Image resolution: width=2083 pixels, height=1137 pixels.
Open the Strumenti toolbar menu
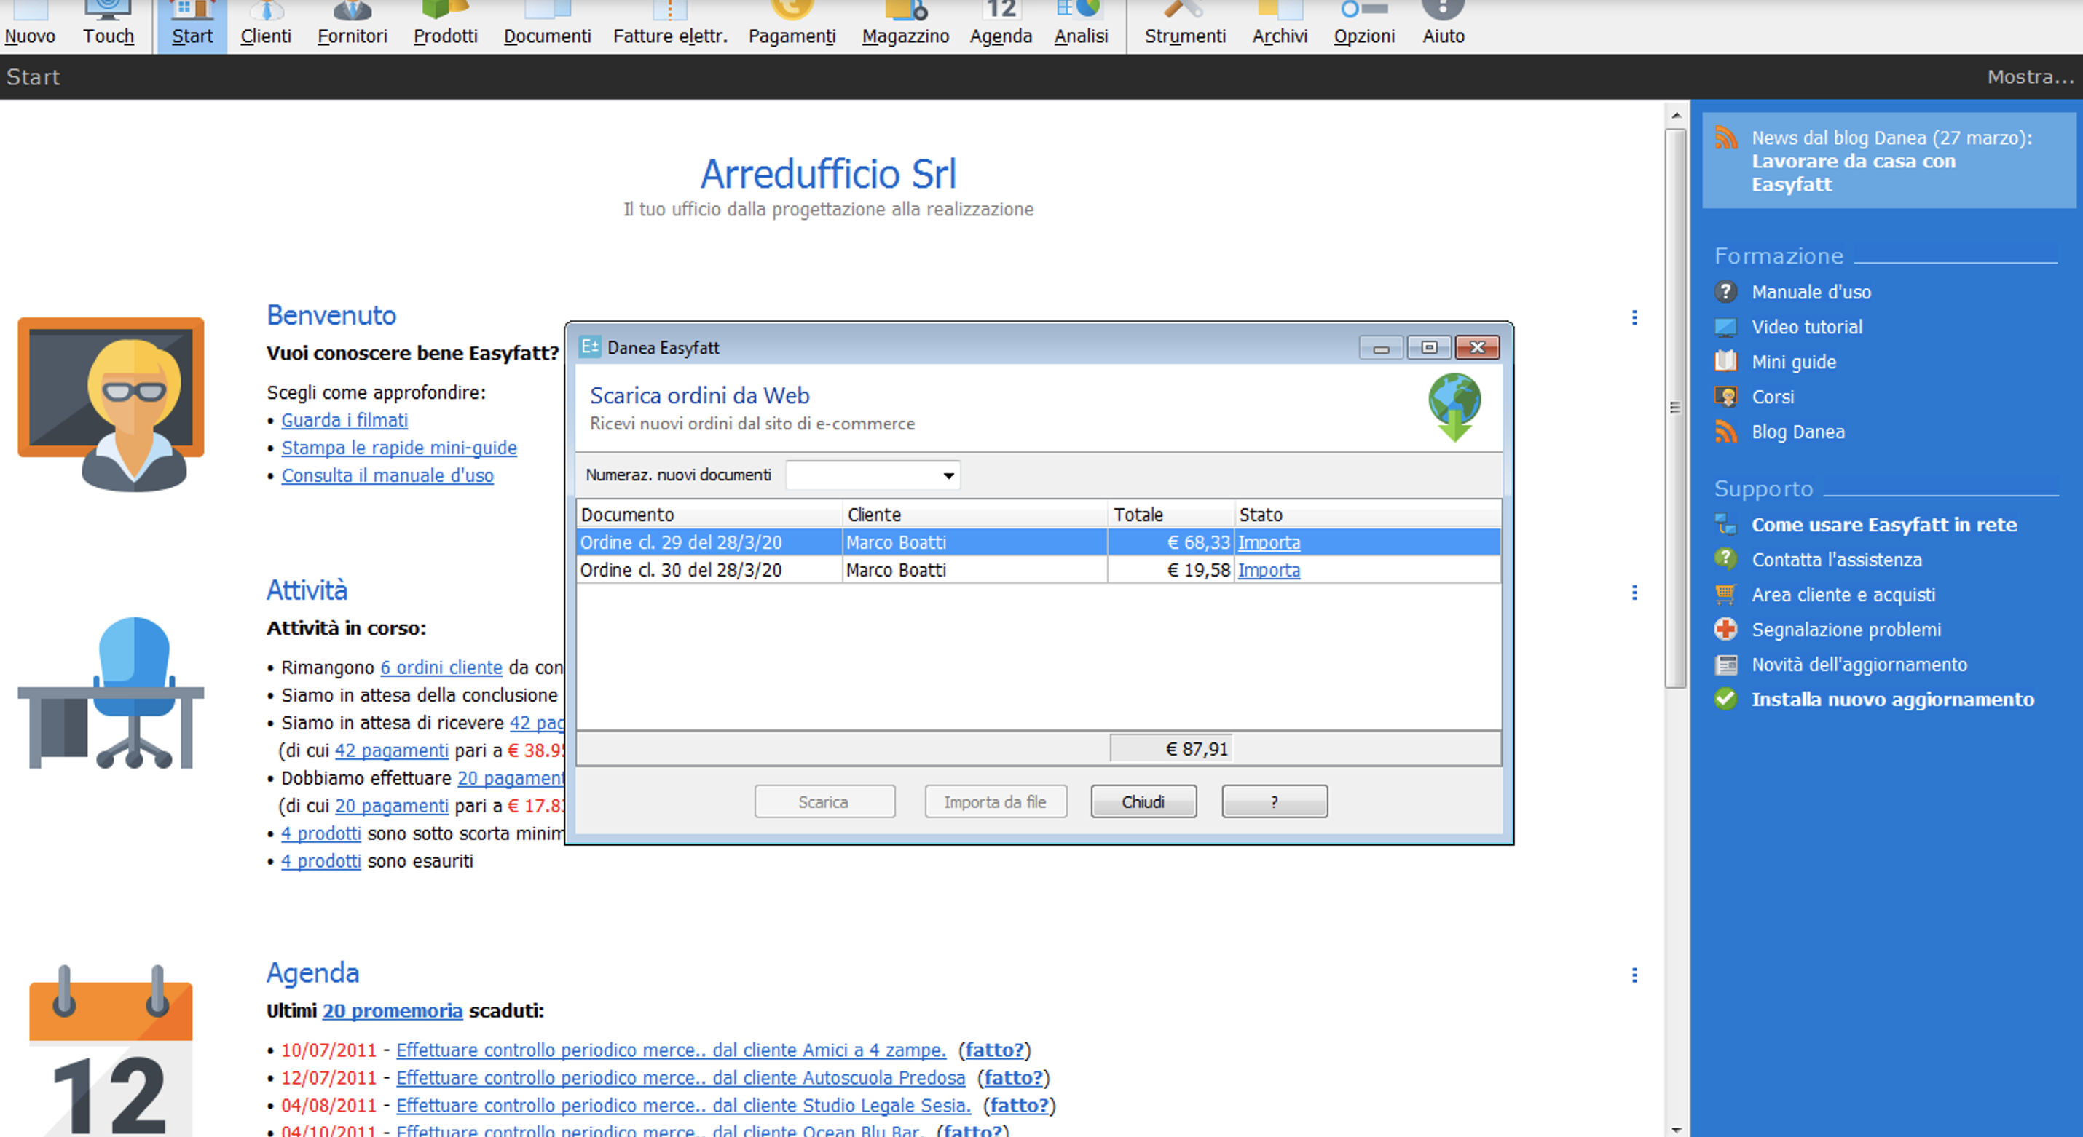click(1185, 26)
